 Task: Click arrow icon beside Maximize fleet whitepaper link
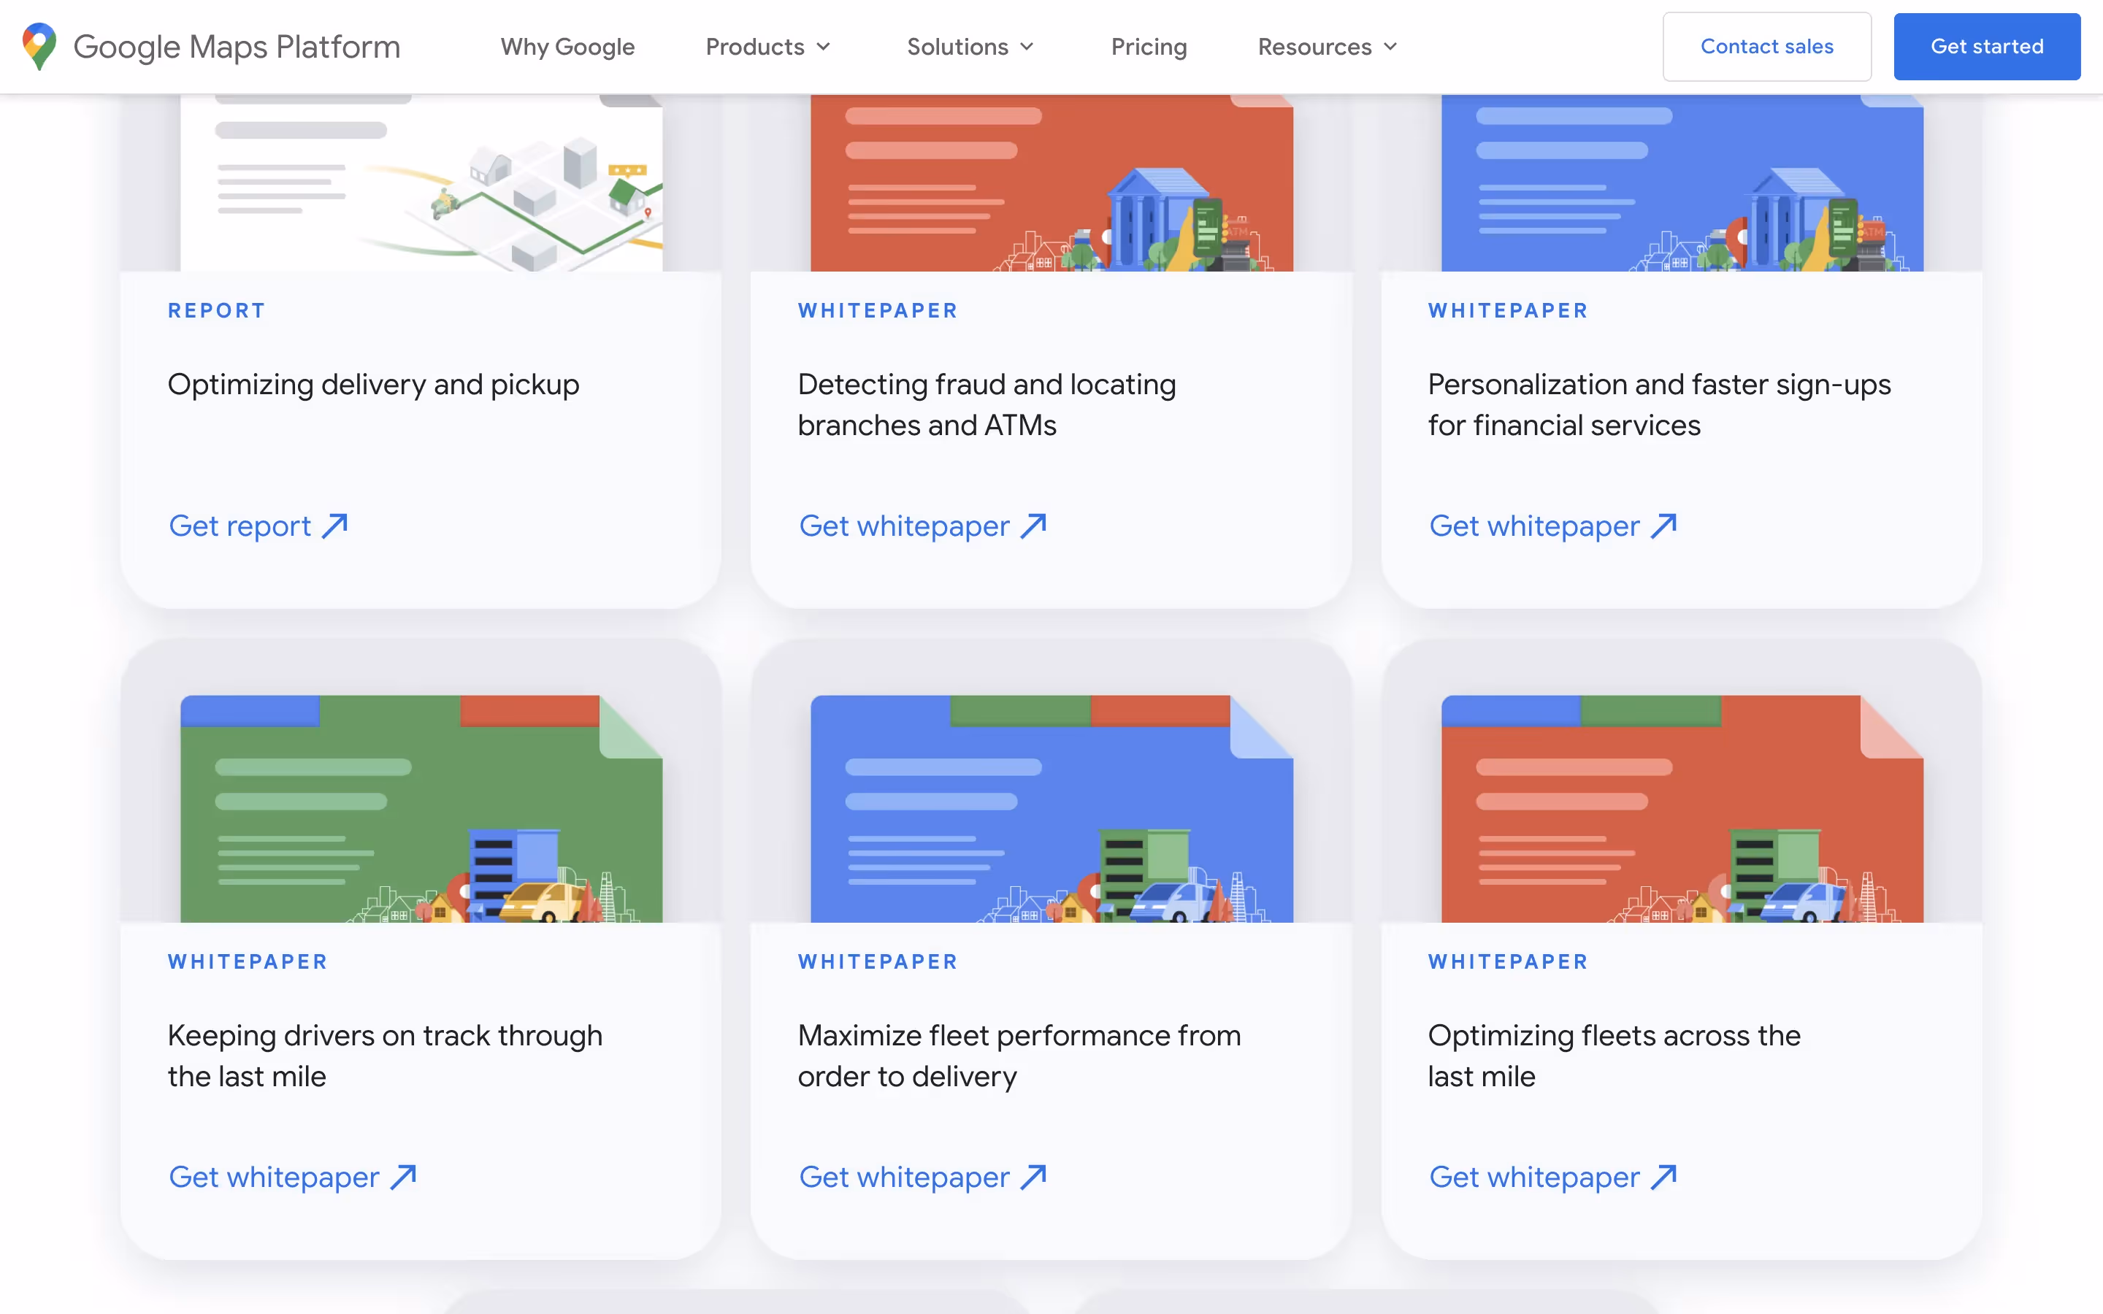coord(1033,1177)
